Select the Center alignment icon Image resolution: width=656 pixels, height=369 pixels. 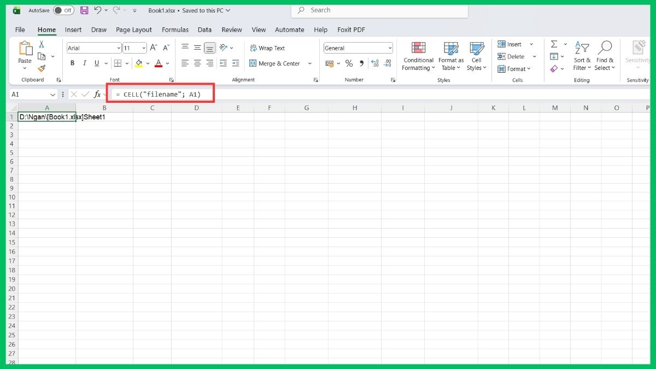pos(197,63)
